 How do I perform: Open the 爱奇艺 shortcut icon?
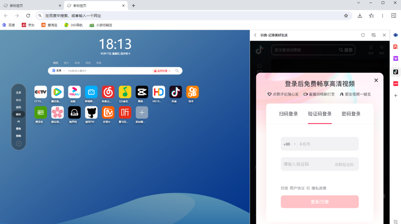(x=41, y=113)
